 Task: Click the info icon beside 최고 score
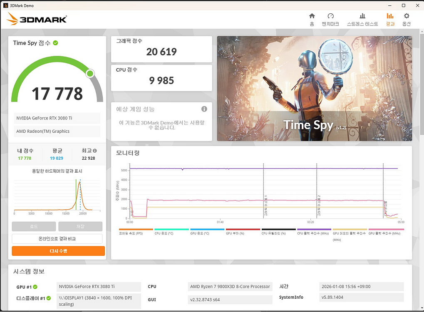[x=94, y=150]
